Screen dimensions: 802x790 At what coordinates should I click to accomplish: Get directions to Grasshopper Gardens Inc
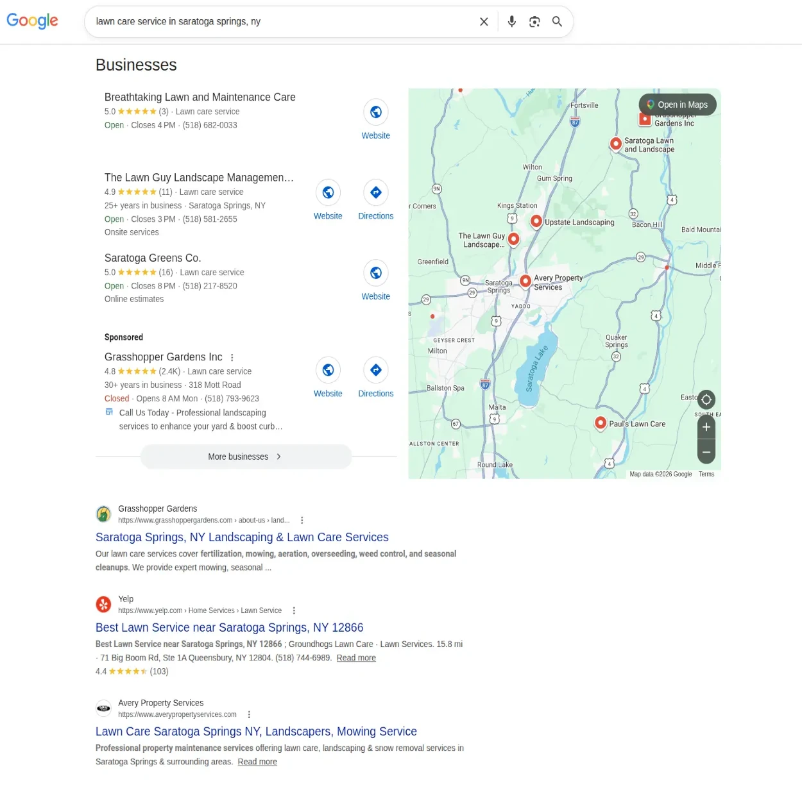[x=376, y=370]
